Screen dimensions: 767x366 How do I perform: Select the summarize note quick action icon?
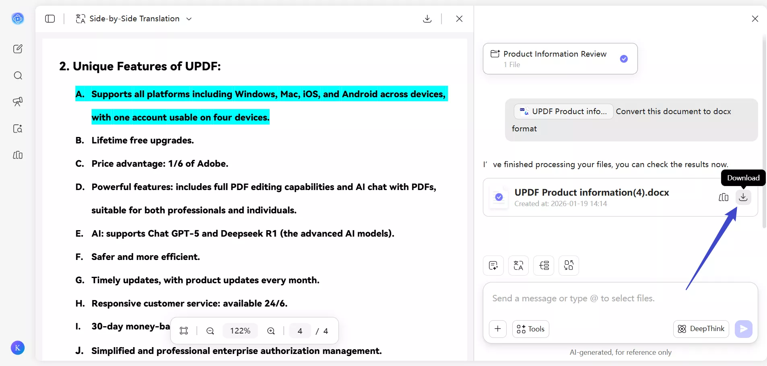point(493,266)
